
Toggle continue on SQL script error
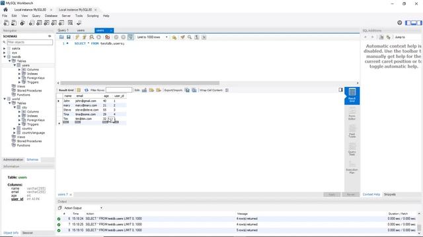pos(107,37)
